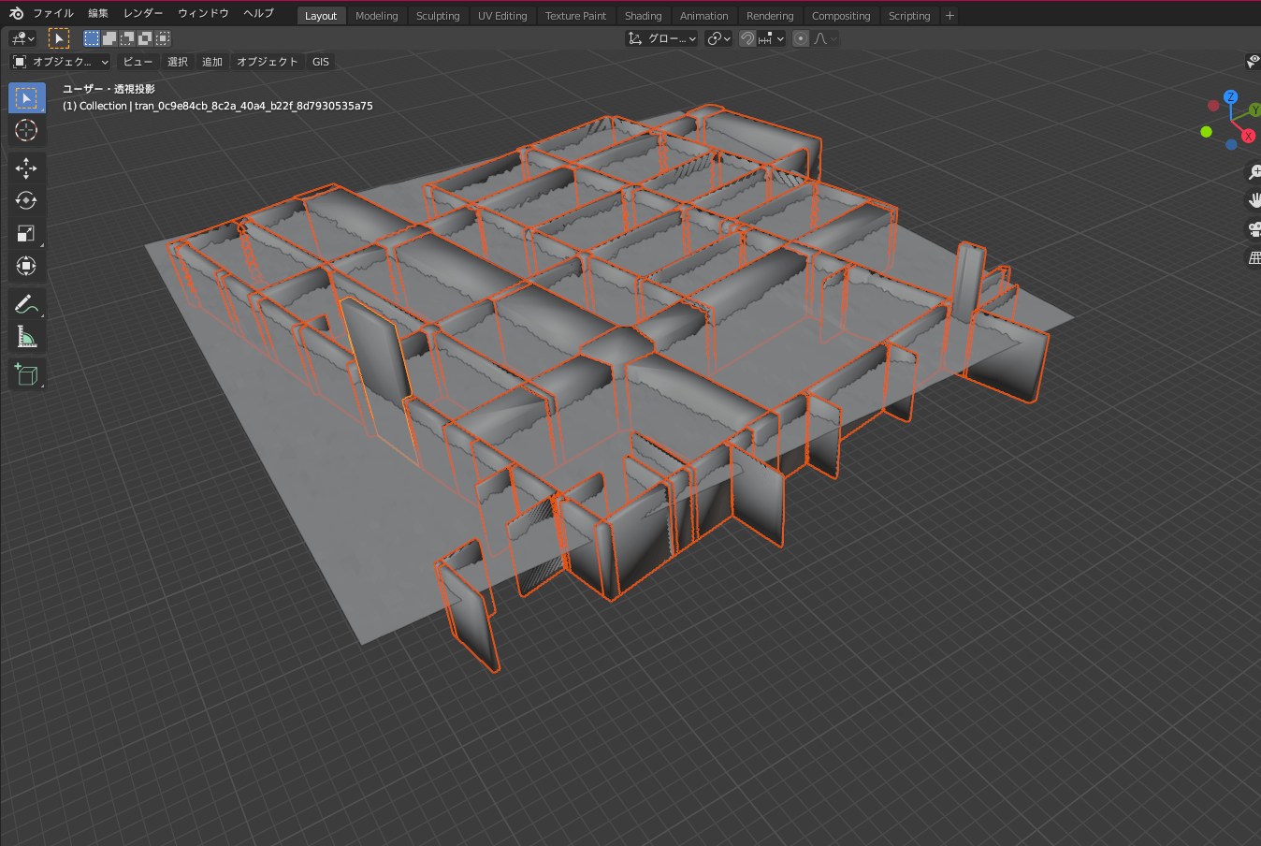Screen dimensions: 1261x846
Task: Open transform orientation グロー dropdown
Action: [x=662, y=38]
